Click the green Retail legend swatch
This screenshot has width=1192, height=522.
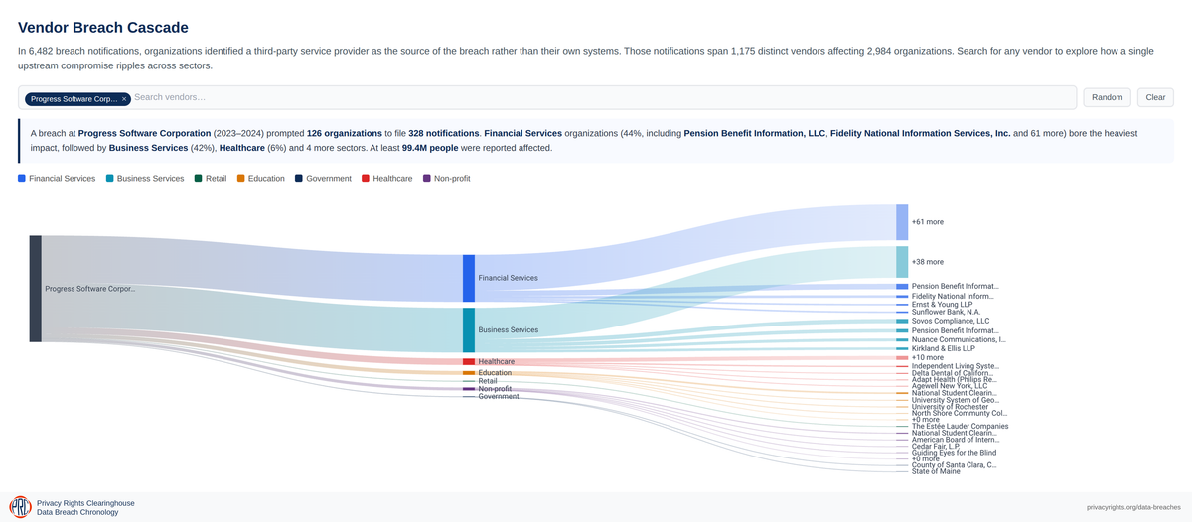(199, 179)
